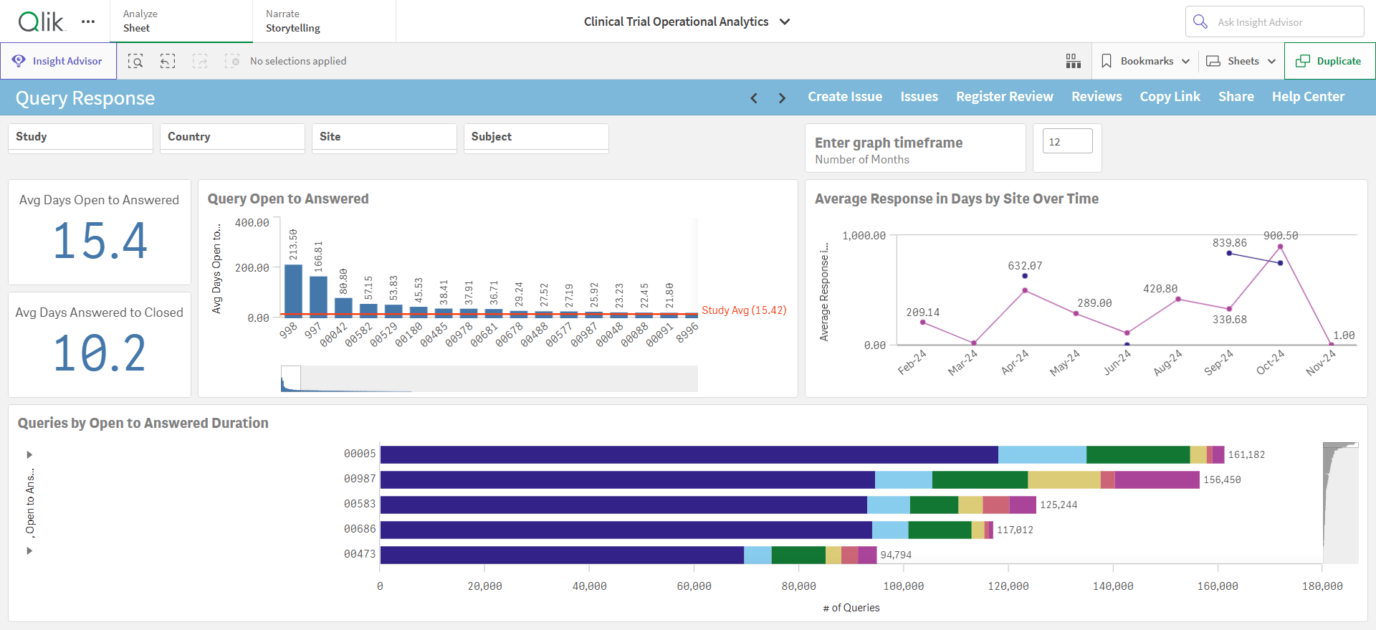Open the Qlik global menu ellipsis
1376x630 pixels.
coord(88,22)
